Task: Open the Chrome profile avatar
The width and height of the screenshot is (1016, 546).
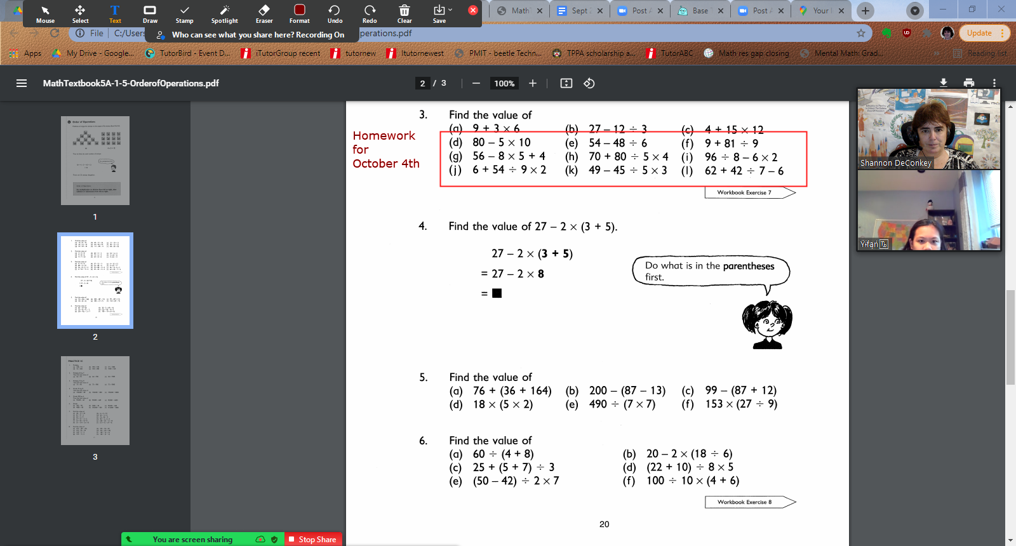Action: point(947,33)
